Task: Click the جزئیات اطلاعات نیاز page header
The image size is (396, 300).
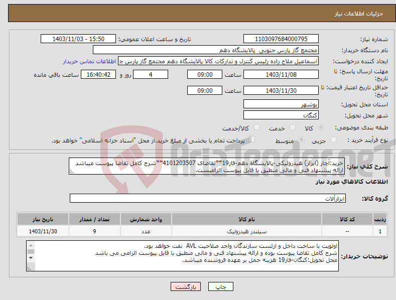Action: coord(359,14)
